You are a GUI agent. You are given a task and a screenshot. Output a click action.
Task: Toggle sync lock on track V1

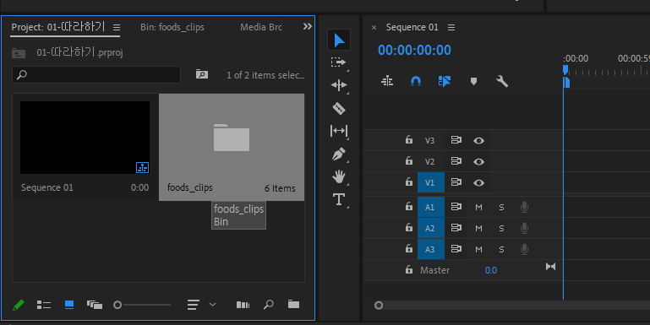click(x=456, y=182)
